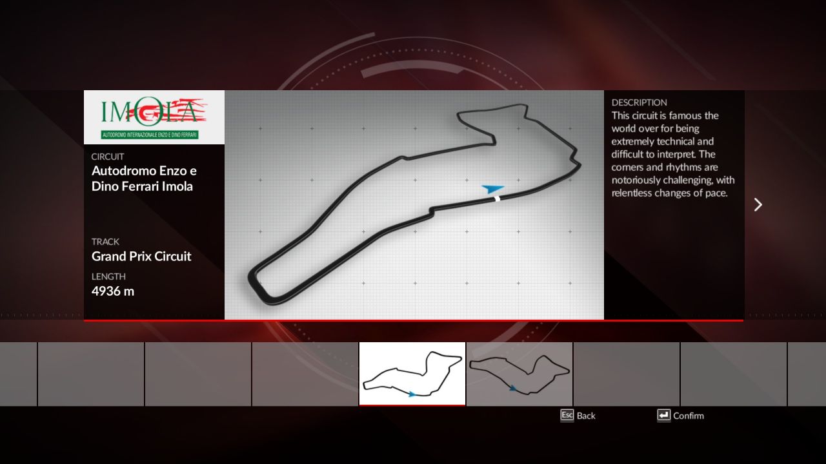Select empty slot right of second layout thumbnail
The height and width of the screenshot is (464, 826).
(626, 374)
